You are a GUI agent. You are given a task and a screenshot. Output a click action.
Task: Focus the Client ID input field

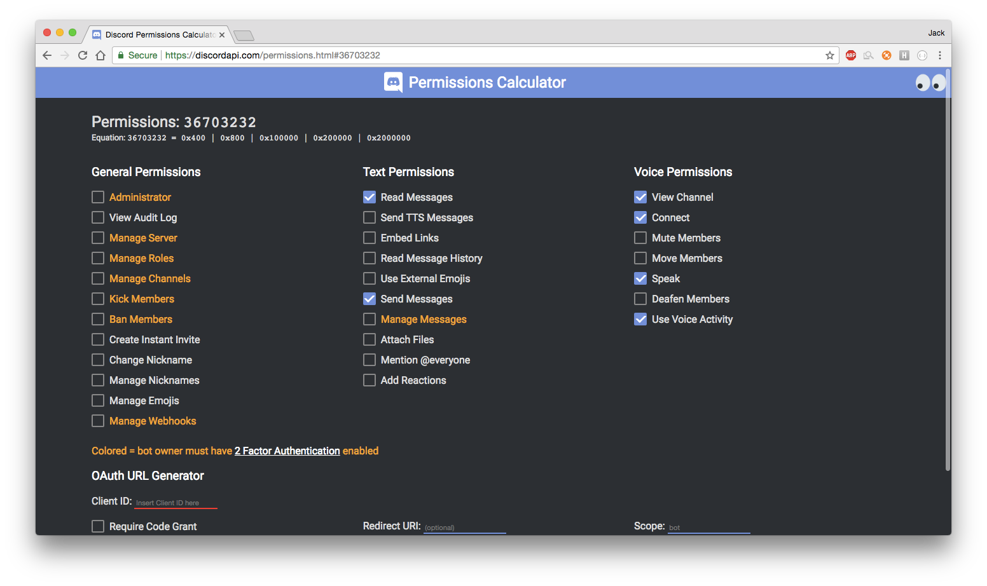[176, 503]
